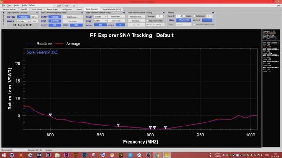Click the marker triangle at 900 MHz
This screenshot has width=282, height=158.
coord(150,127)
